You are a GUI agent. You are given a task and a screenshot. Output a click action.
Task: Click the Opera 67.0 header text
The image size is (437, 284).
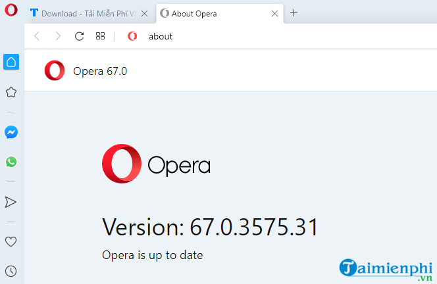(100, 71)
